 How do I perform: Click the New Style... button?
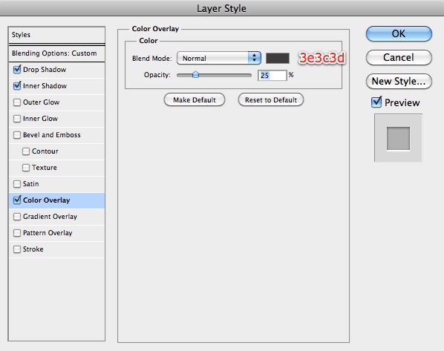coord(399,81)
